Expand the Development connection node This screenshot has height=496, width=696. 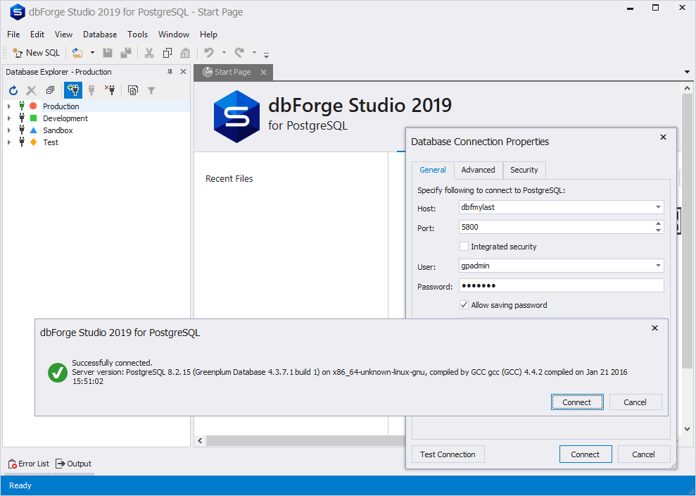[x=9, y=118]
